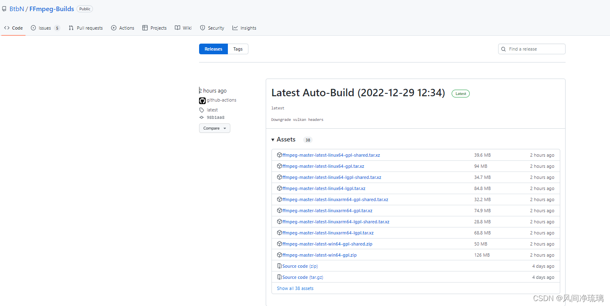Open commit 98b1aa8
The image size is (610, 306).
(216, 117)
